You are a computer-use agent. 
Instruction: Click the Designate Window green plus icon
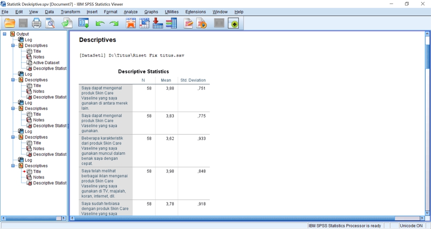coord(233,23)
